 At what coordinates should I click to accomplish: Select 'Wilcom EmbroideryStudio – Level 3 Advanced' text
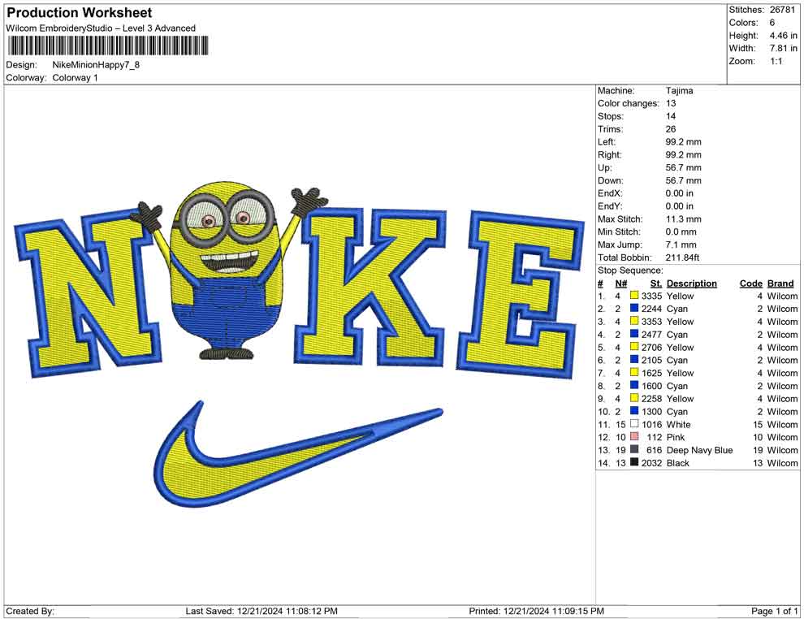pyautogui.click(x=101, y=28)
